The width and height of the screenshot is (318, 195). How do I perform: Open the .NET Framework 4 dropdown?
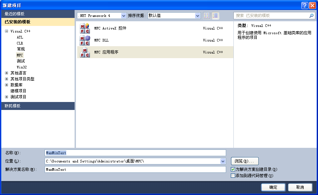point(124,16)
